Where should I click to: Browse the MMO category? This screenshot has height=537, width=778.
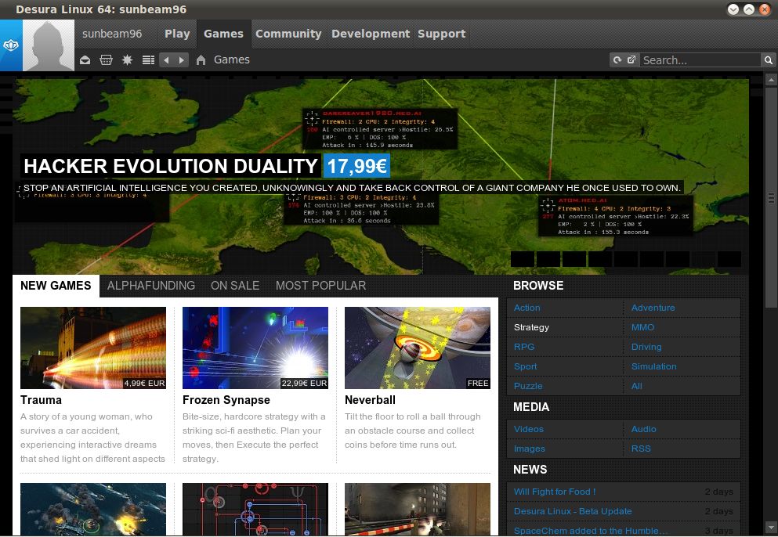(642, 327)
